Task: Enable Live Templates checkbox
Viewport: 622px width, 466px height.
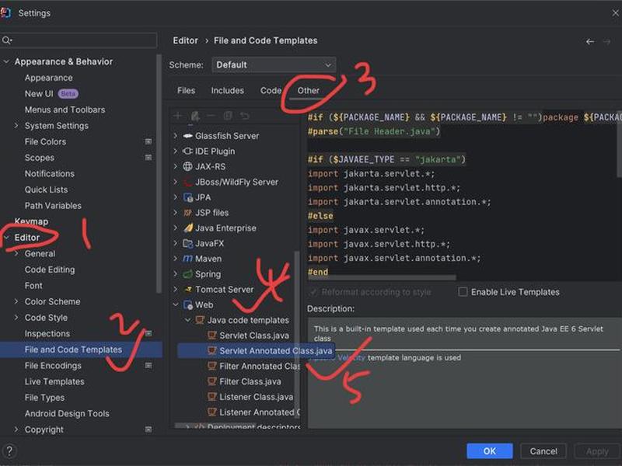Action: (463, 292)
